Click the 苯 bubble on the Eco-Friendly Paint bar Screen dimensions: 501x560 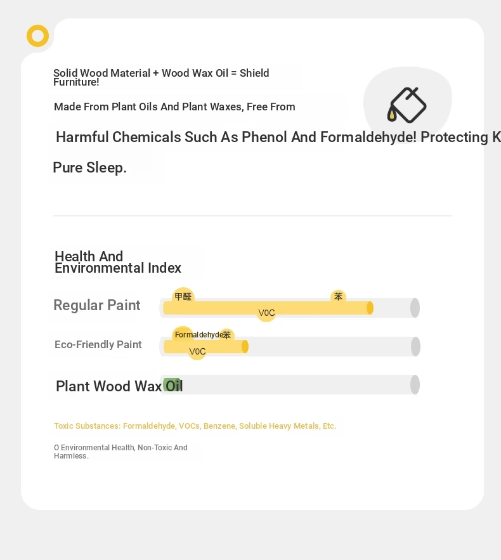(226, 335)
